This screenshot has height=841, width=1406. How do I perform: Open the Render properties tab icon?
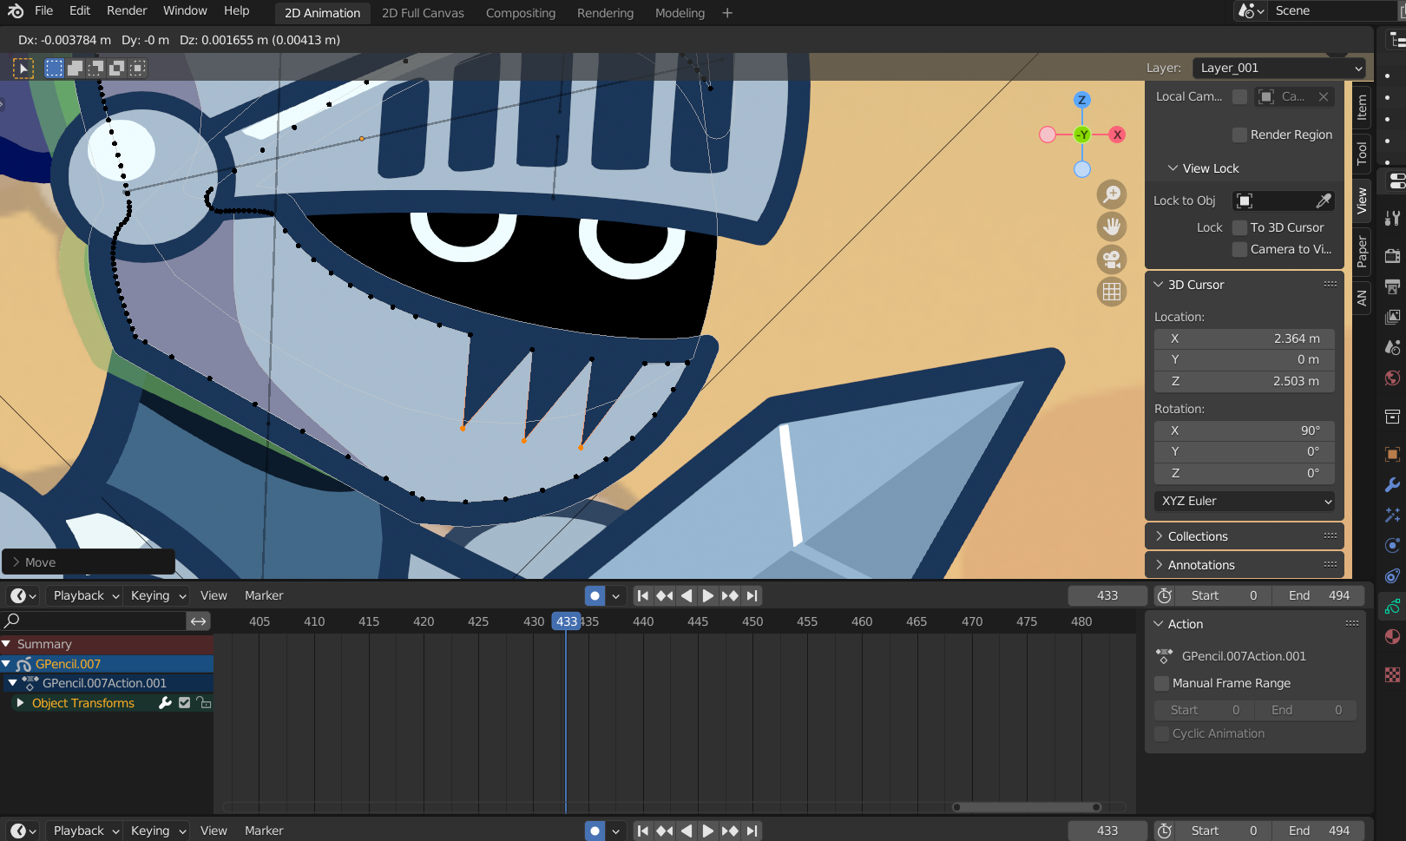(x=1392, y=255)
